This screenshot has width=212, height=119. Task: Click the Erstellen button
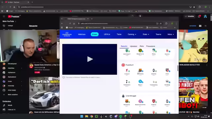[x=189, y=16]
